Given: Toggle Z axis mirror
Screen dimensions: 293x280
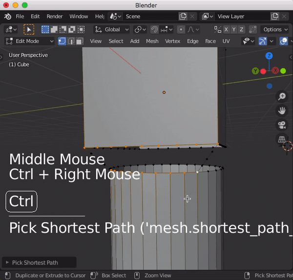Looking at the screenshot, I should (241, 29).
